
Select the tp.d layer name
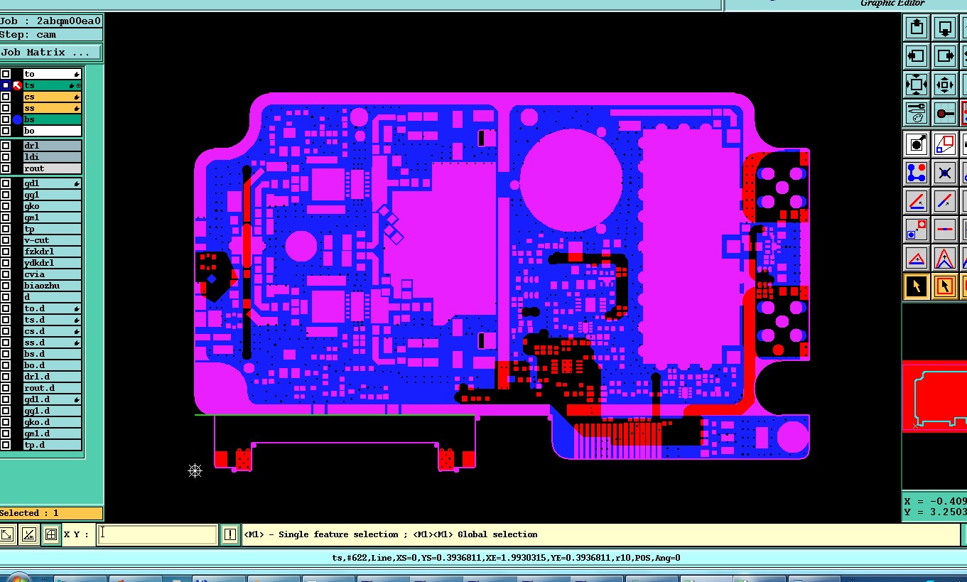tap(52, 445)
